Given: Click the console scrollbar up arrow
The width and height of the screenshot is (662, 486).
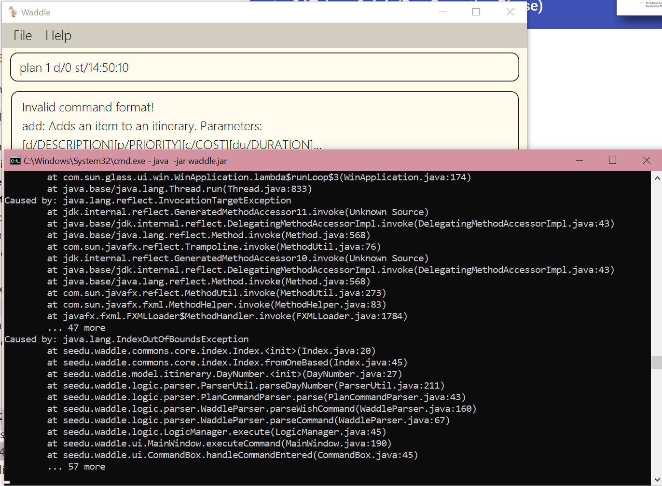Looking at the screenshot, I should pos(657,178).
